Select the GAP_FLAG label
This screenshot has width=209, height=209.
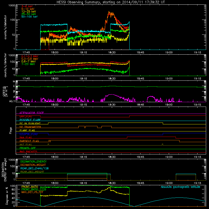[26, 116]
